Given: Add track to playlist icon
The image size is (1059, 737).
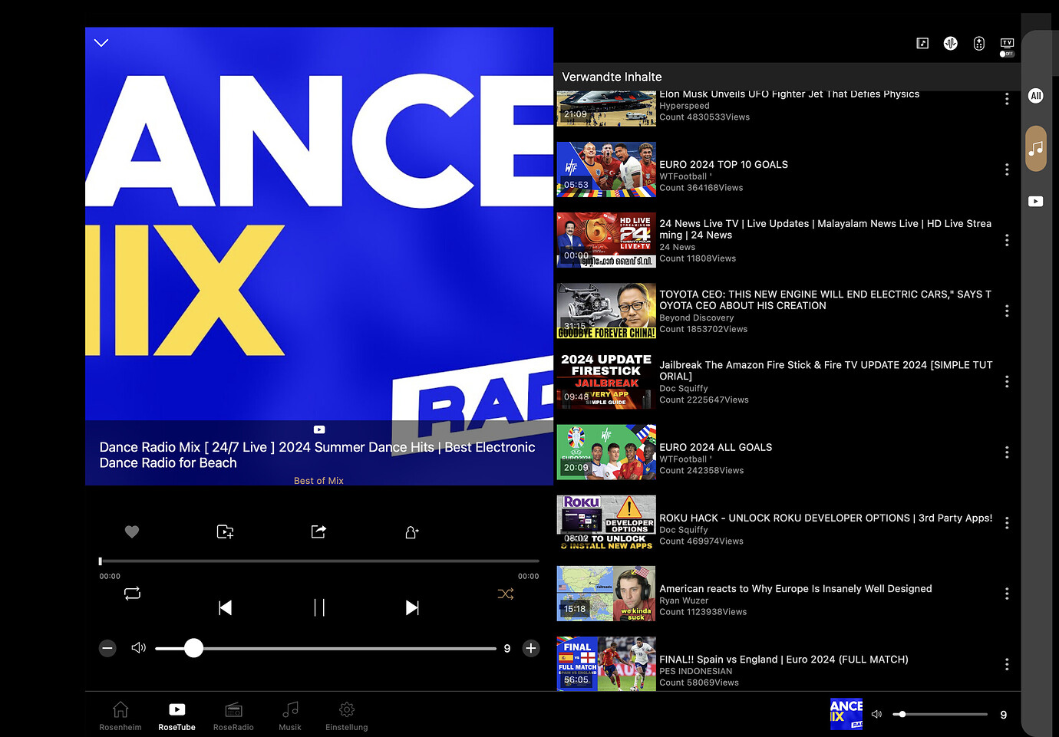Looking at the screenshot, I should pos(225,531).
